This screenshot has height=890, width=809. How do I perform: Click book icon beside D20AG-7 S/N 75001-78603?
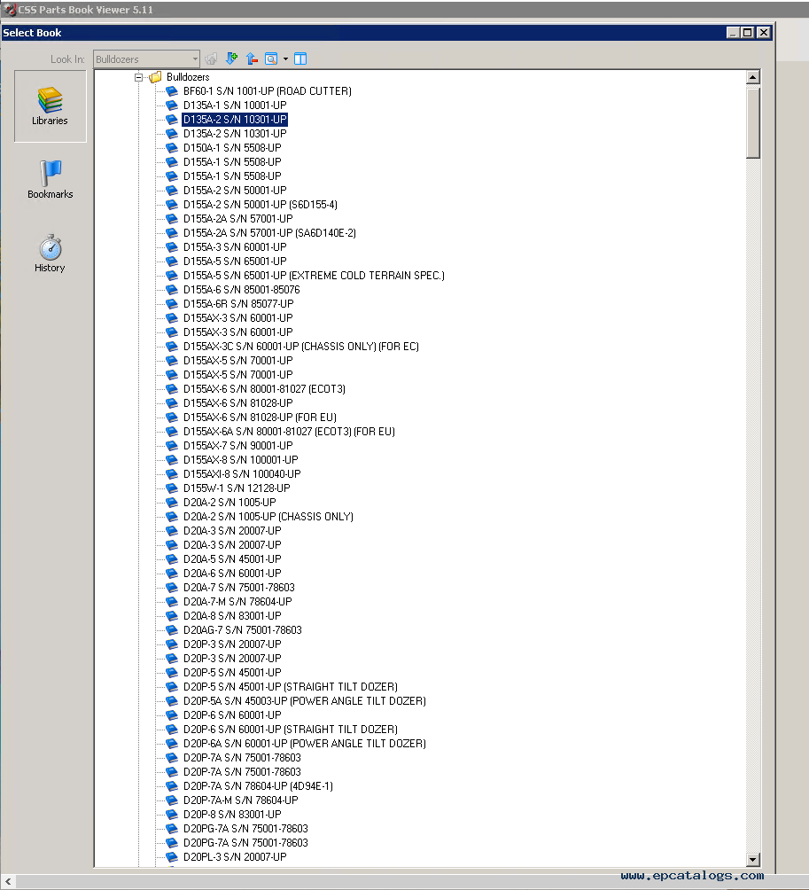(171, 630)
